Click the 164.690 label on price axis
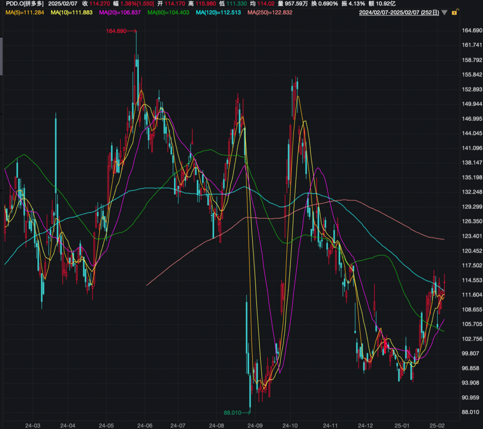 (472, 30)
